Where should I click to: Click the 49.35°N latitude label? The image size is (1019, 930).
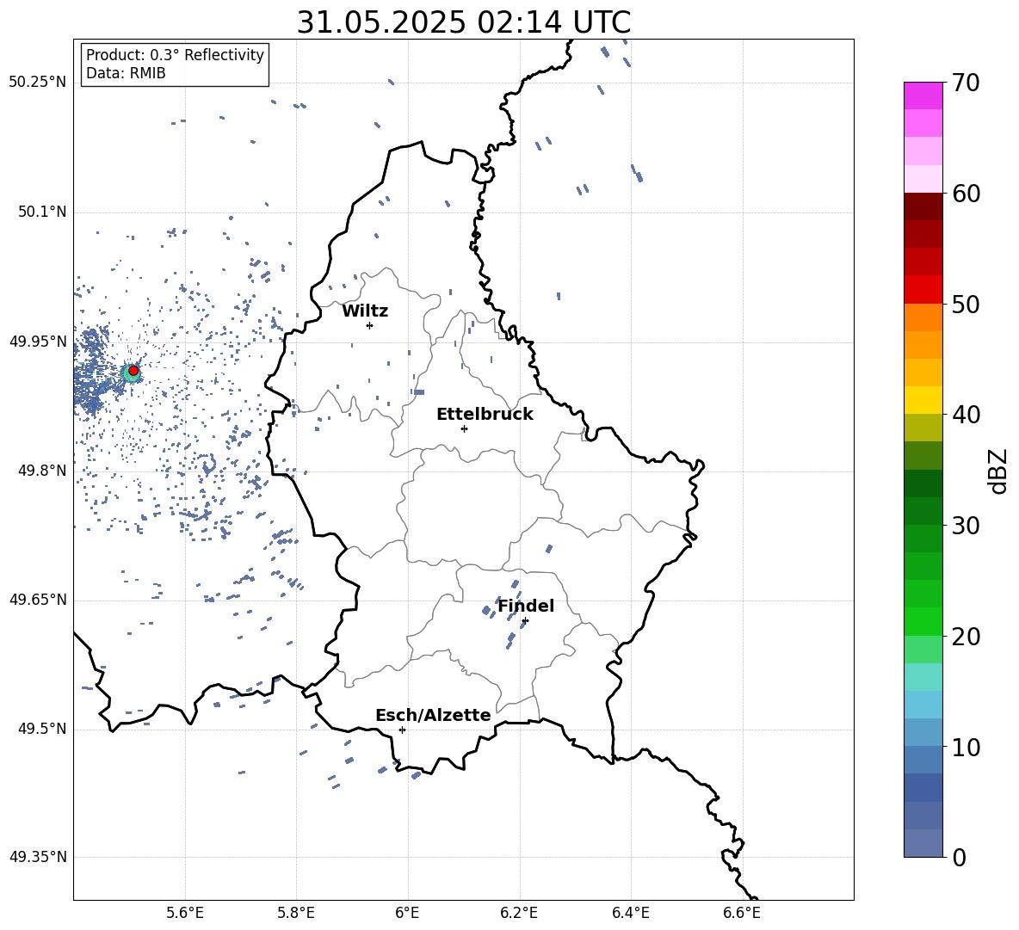pos(37,857)
